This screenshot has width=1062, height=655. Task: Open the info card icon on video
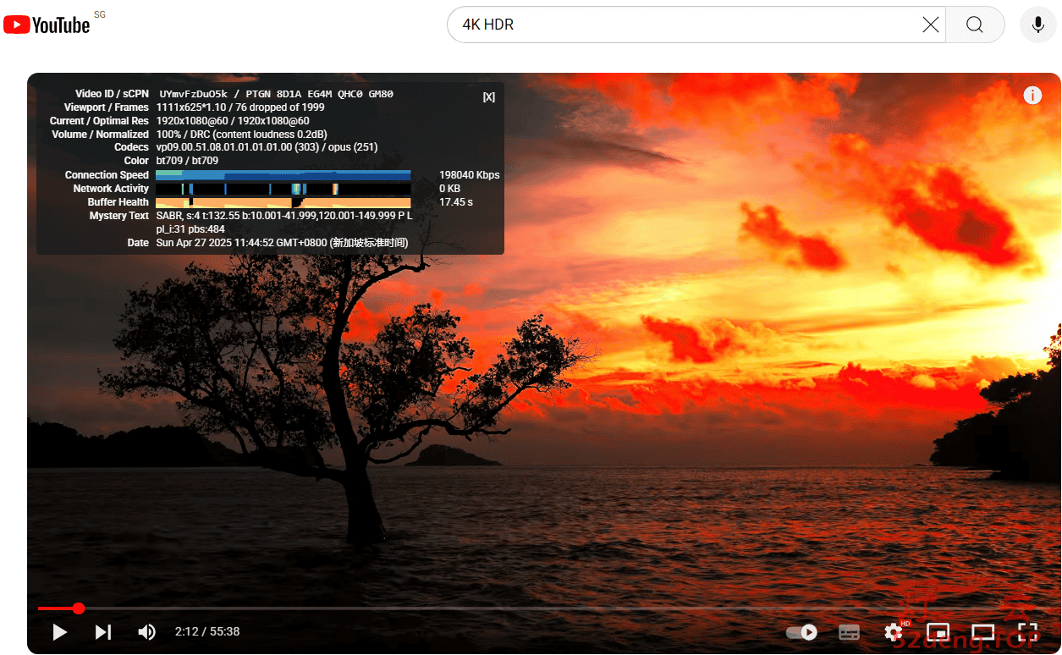tap(1032, 96)
